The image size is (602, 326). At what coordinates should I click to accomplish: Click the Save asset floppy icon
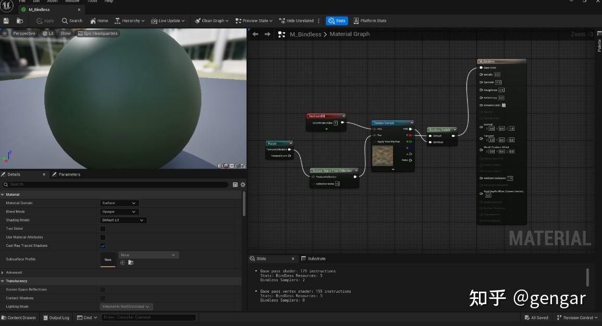click(x=6, y=21)
